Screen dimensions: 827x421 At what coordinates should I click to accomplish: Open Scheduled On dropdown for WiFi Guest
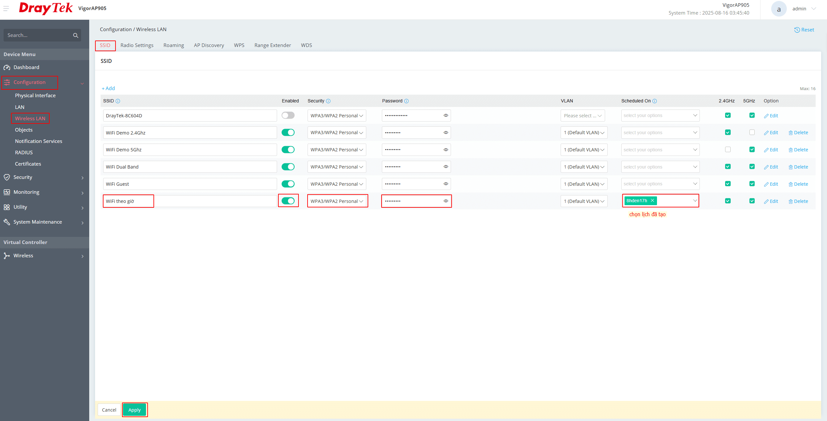point(660,184)
